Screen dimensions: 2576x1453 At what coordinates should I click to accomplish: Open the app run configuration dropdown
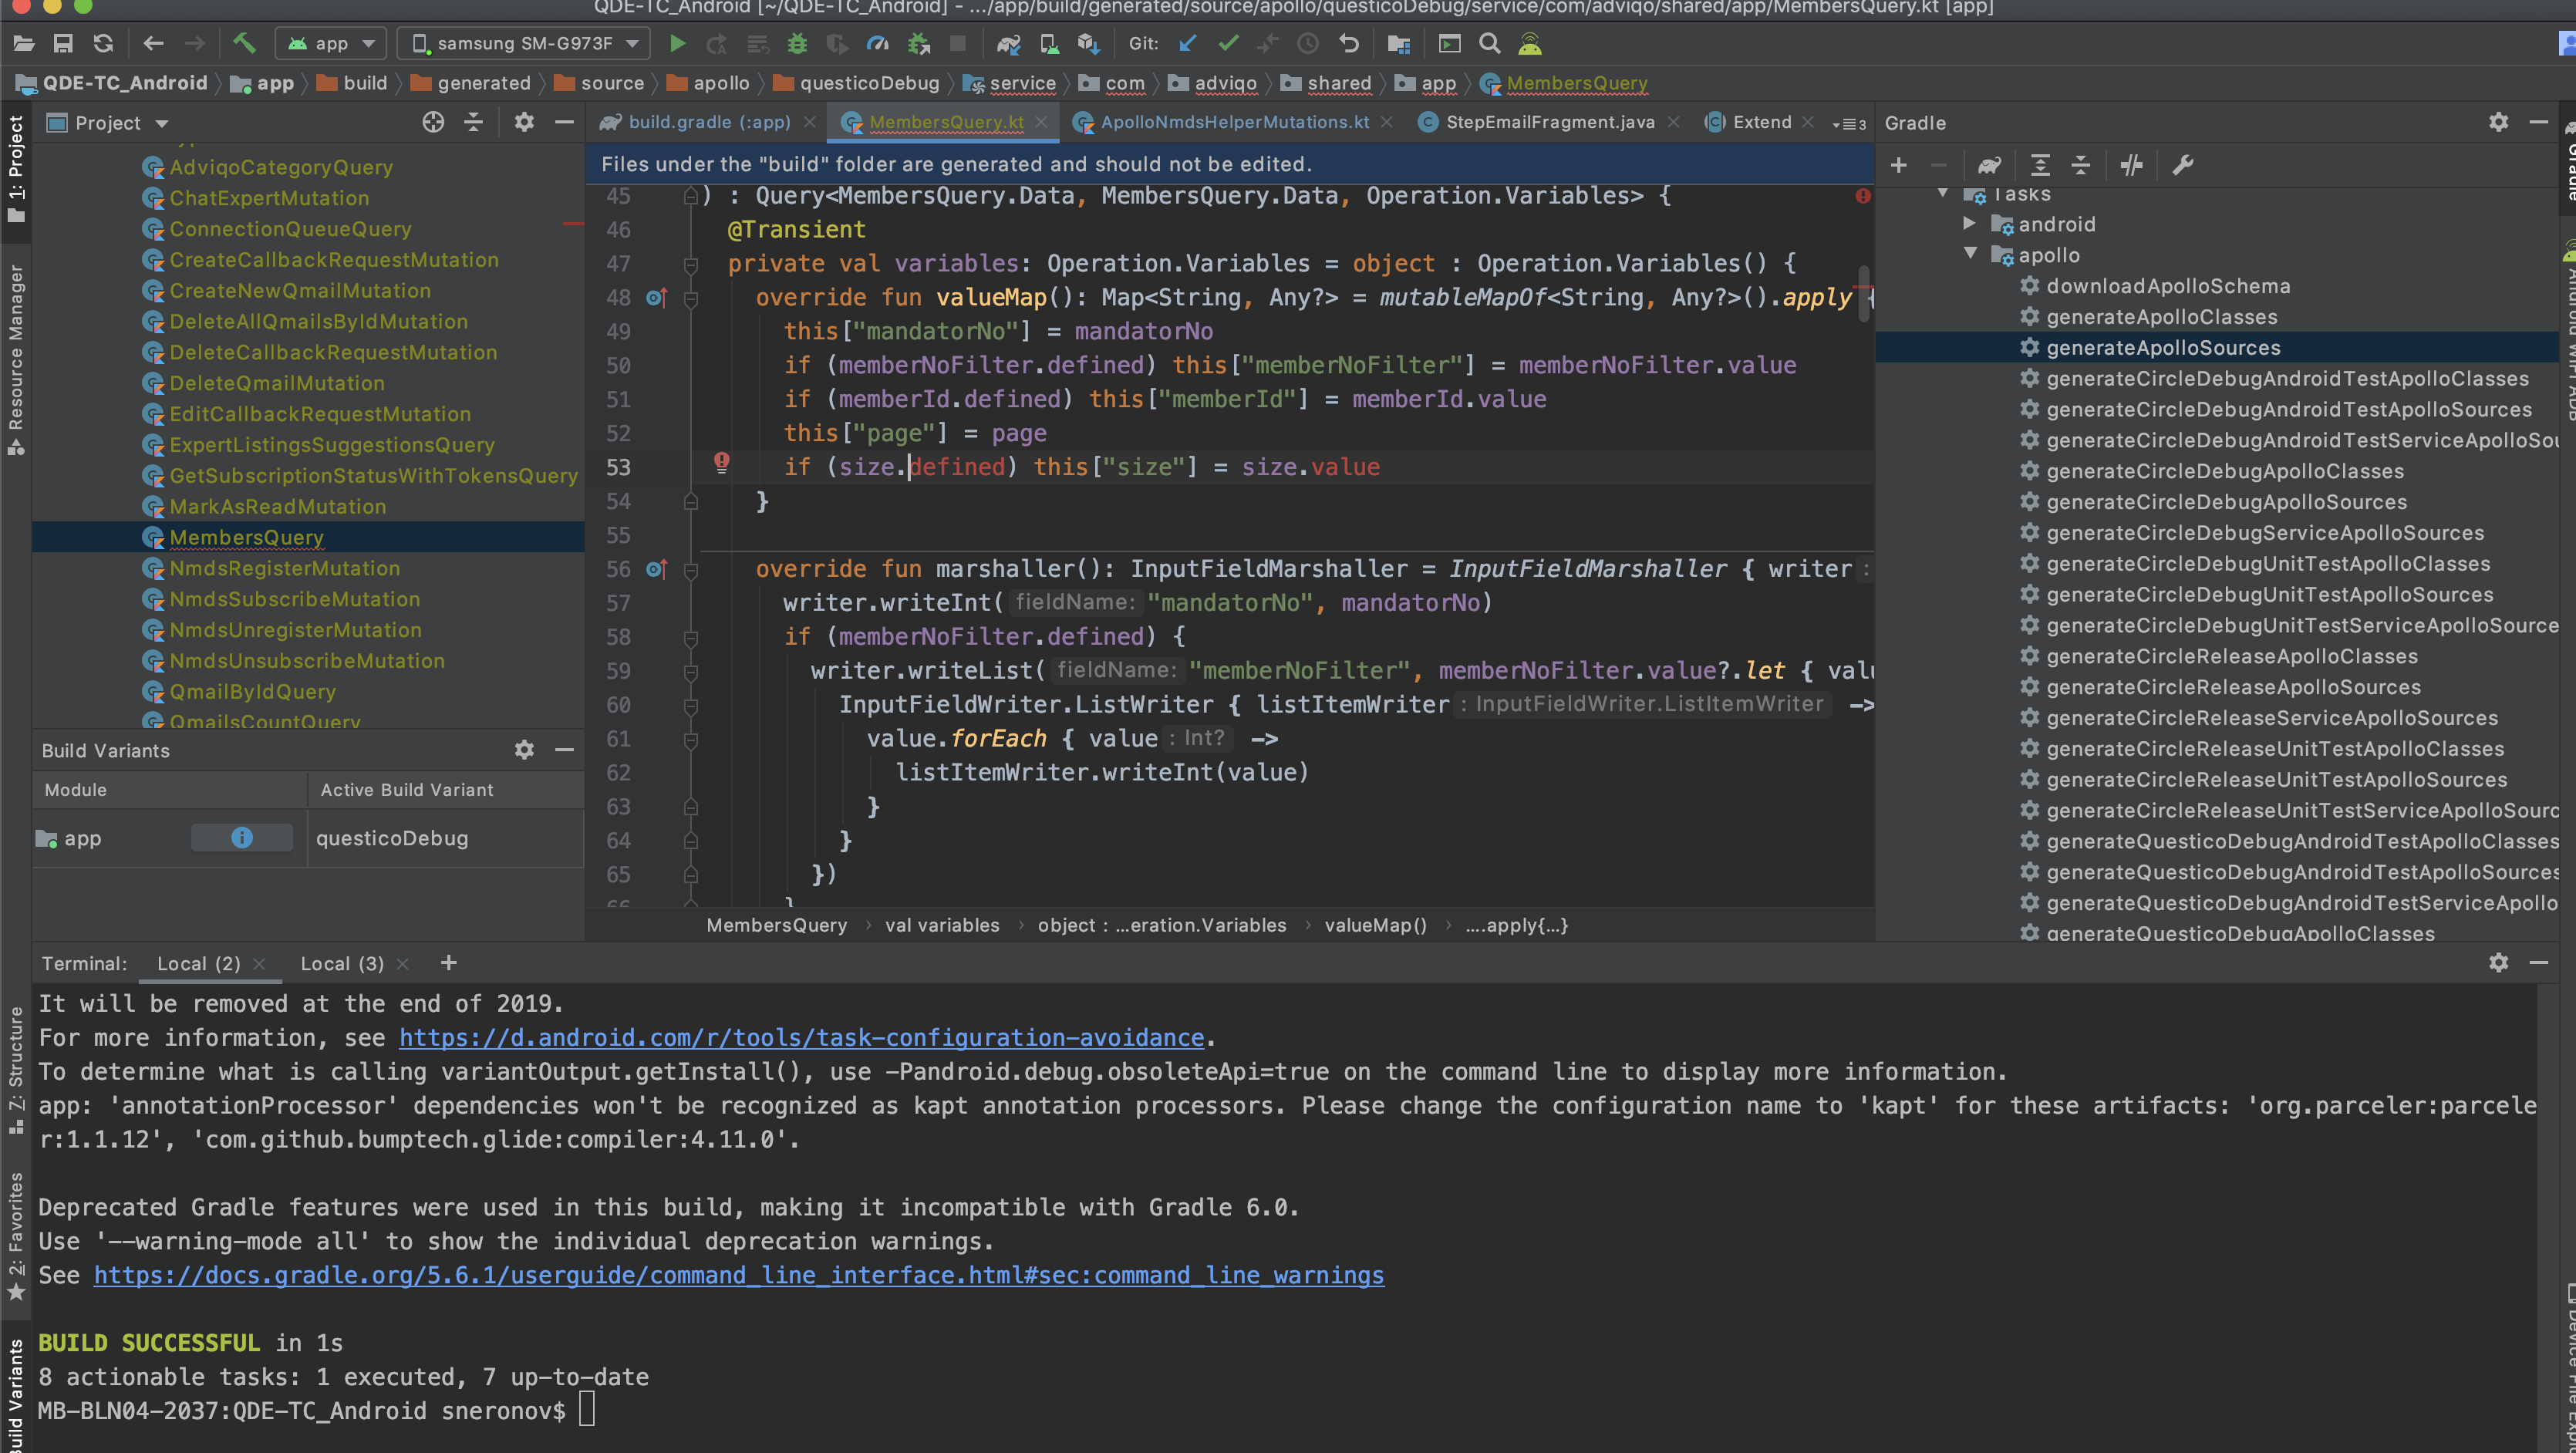331,43
